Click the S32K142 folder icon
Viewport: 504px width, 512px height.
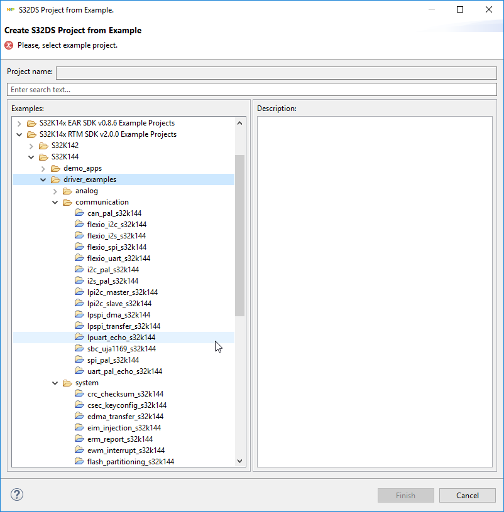[43, 146]
